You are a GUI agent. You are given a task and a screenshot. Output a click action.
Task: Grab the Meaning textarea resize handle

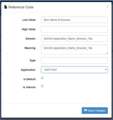107,53
